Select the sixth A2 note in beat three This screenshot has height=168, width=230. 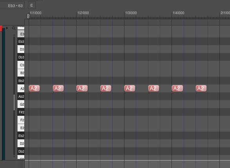point(153,88)
